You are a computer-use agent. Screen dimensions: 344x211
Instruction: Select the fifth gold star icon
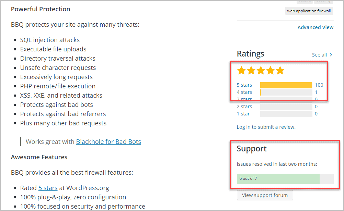(280, 70)
